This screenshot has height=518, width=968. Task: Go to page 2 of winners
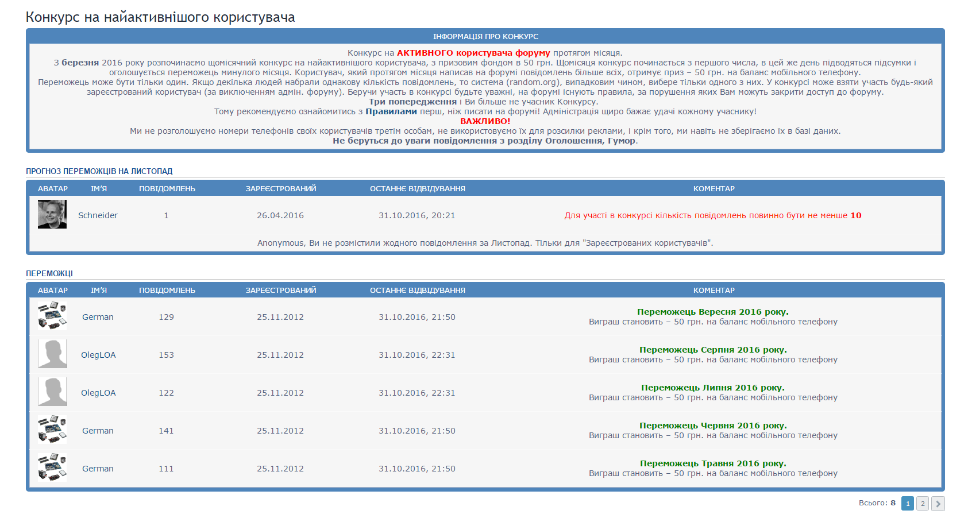point(923,504)
